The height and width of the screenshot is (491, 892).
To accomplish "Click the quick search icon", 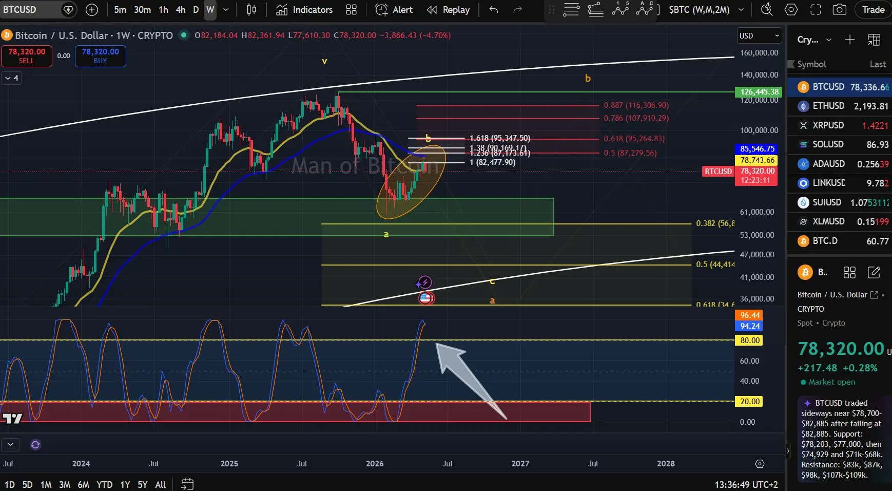I will point(766,9).
